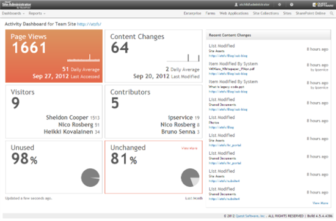Click the '2 Daily Average' value

183,69
